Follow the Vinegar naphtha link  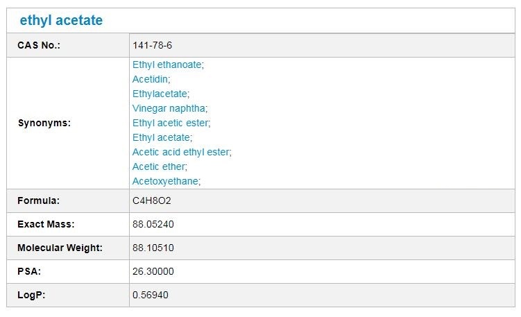pos(169,108)
